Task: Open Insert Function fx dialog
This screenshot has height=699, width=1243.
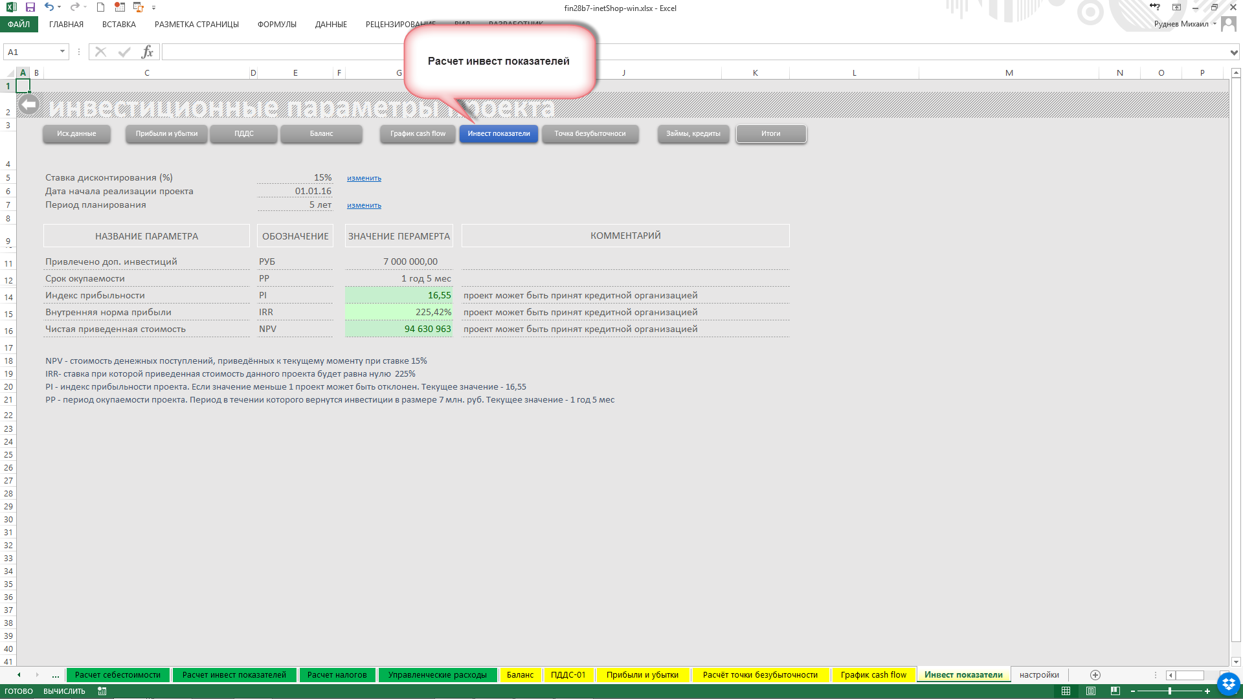Action: pos(148,52)
